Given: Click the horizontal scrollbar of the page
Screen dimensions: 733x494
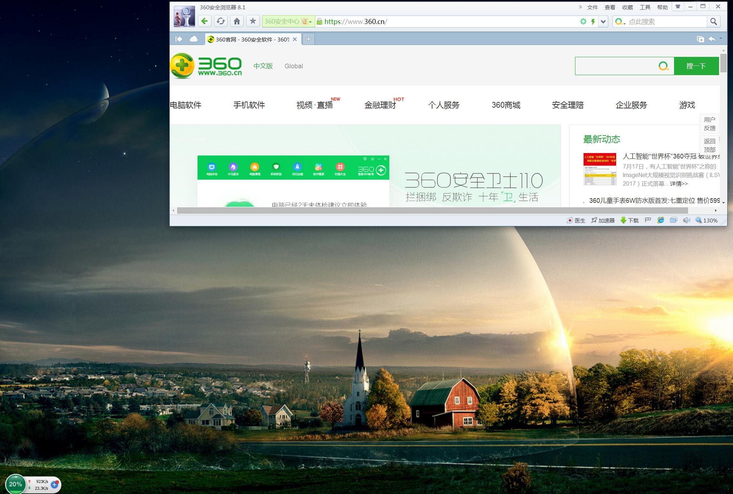Looking at the screenshot, I should coord(432,210).
